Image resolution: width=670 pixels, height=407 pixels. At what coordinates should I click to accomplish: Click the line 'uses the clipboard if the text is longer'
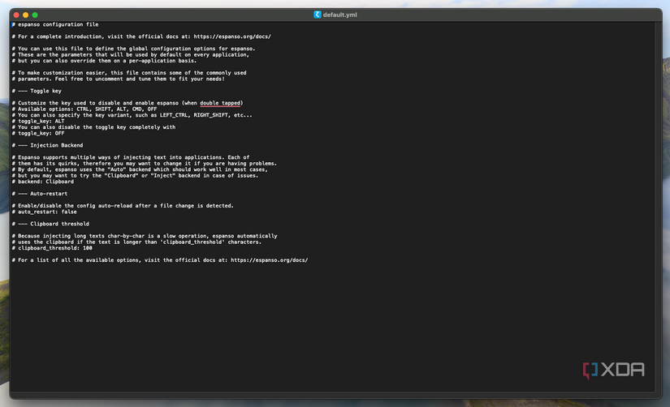136,242
